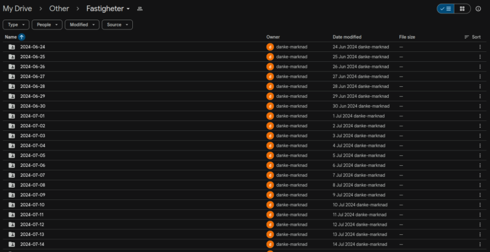Open more actions for folder 2024-07-05
Image resolution: width=490 pixels, height=252 pixels.
[480, 155]
